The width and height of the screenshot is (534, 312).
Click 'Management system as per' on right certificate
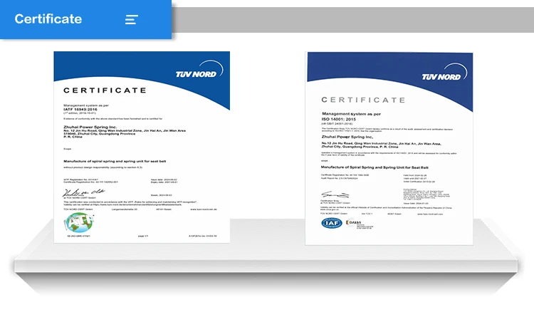(352, 114)
